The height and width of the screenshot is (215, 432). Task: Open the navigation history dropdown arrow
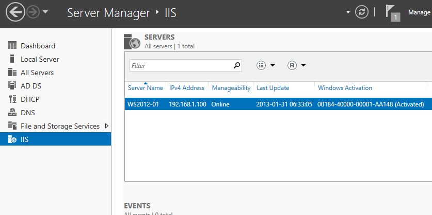click(x=45, y=12)
